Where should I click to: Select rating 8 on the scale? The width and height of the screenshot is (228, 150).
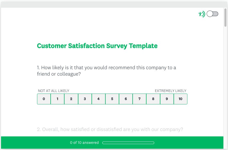tap(153, 99)
